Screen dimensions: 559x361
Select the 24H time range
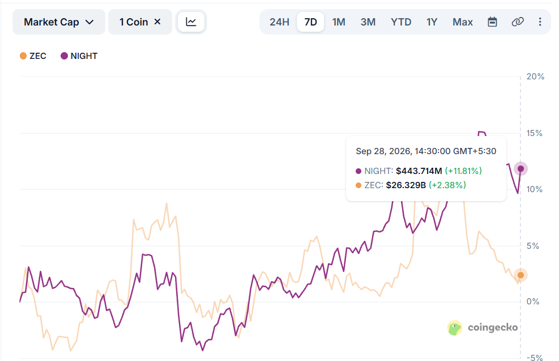click(279, 22)
